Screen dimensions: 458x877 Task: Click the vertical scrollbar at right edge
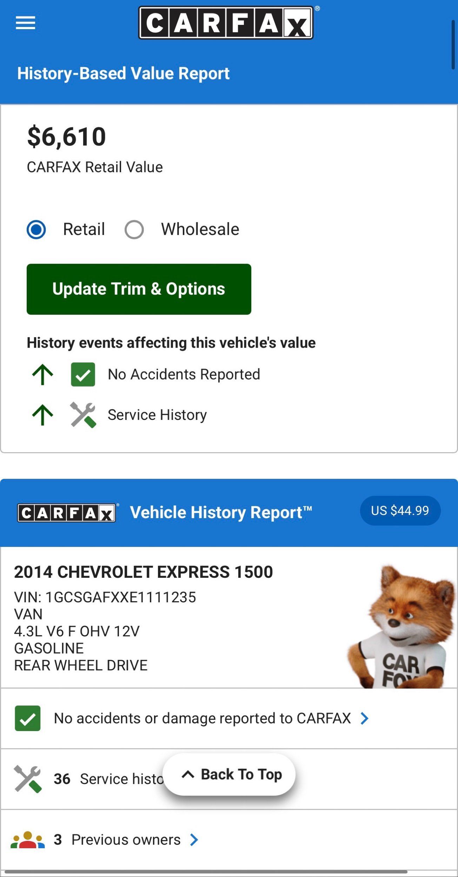453,45
